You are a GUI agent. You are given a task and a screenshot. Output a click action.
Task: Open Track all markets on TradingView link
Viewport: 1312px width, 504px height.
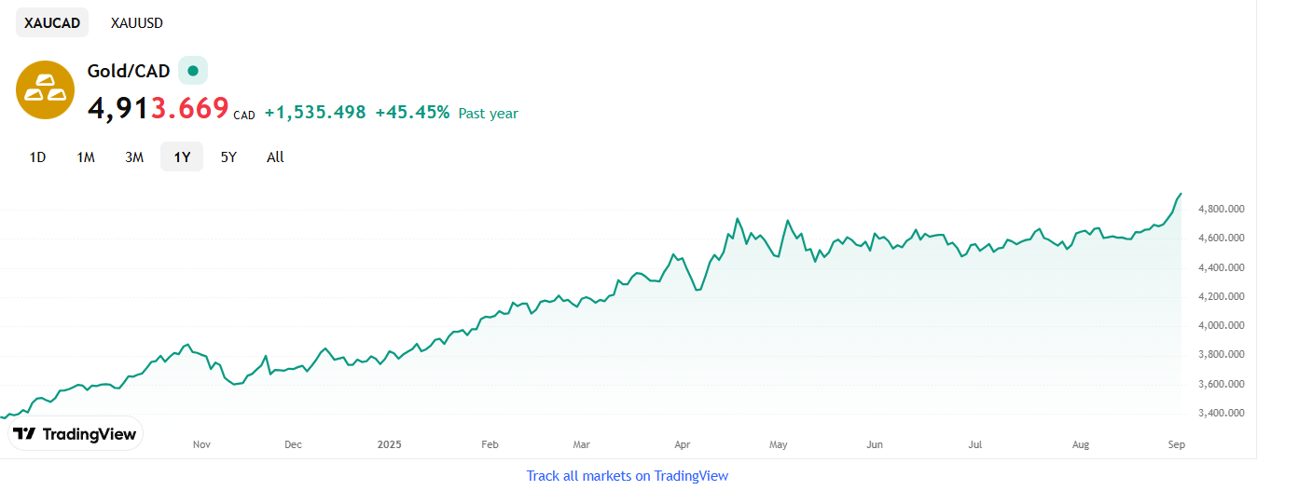coord(627,476)
